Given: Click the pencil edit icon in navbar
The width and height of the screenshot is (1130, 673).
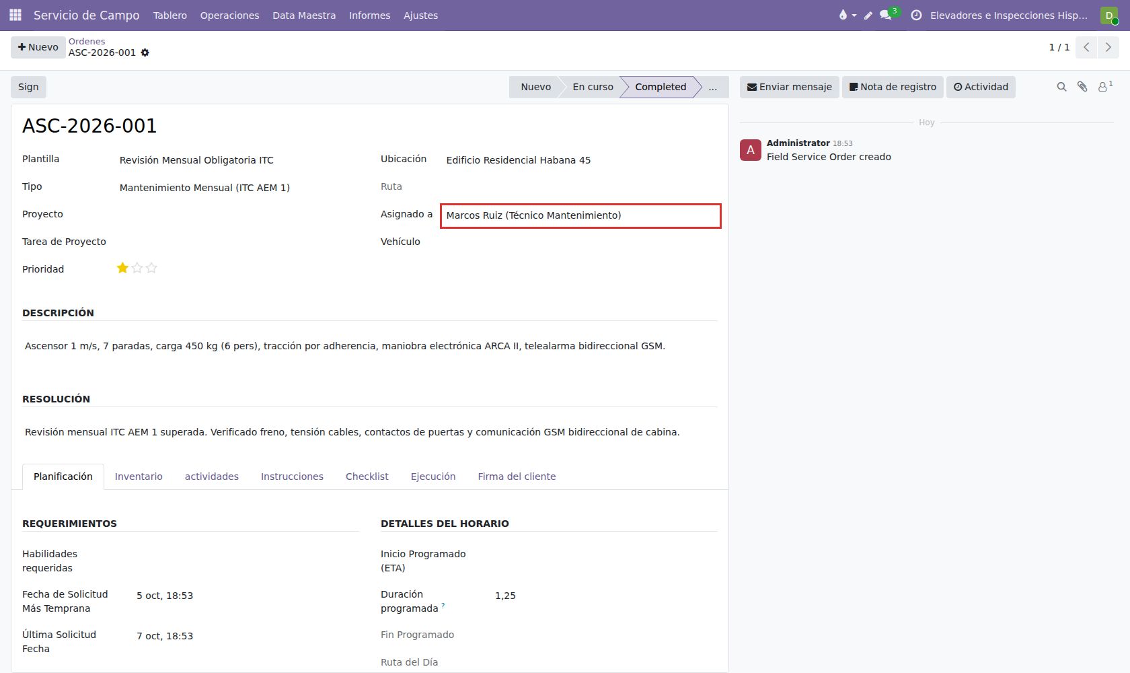Looking at the screenshot, I should [868, 15].
